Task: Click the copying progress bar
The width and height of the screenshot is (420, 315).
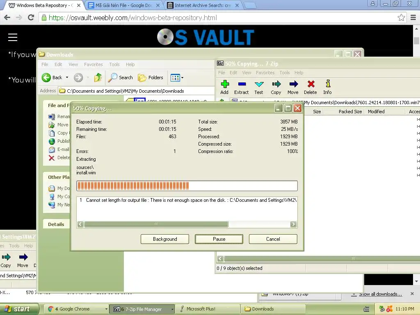Action: click(187, 186)
